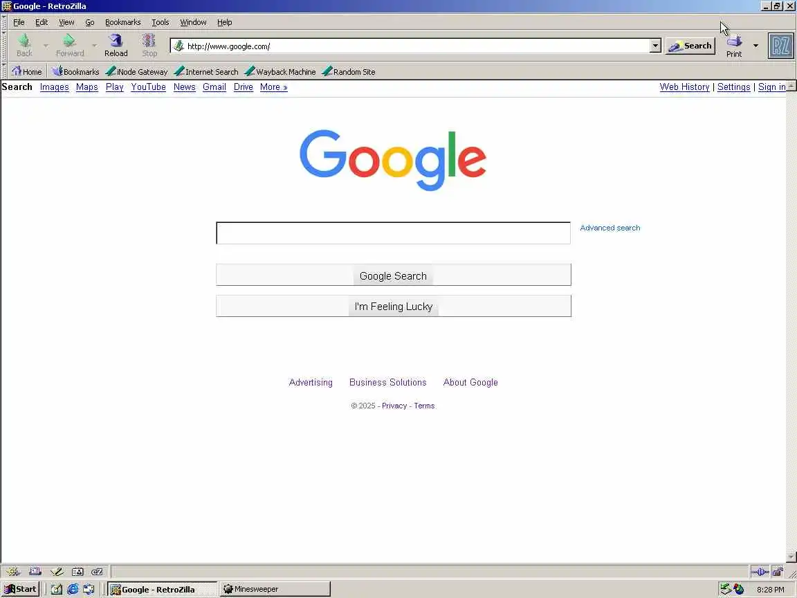797x598 pixels.
Task: Click the Google Search button
Action: pyautogui.click(x=394, y=275)
